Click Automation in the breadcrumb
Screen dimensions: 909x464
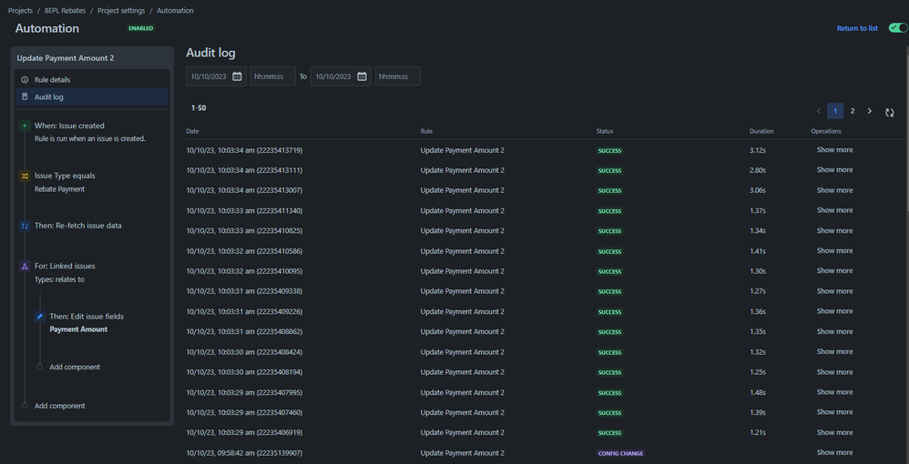click(176, 10)
